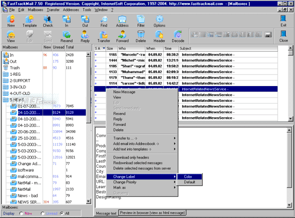Open the Addresses menu

(x=71, y=10)
